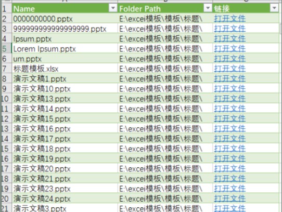Select the cell 演示文稿18.pptx
Screen dimensions: 282x212
(x=65, y=149)
